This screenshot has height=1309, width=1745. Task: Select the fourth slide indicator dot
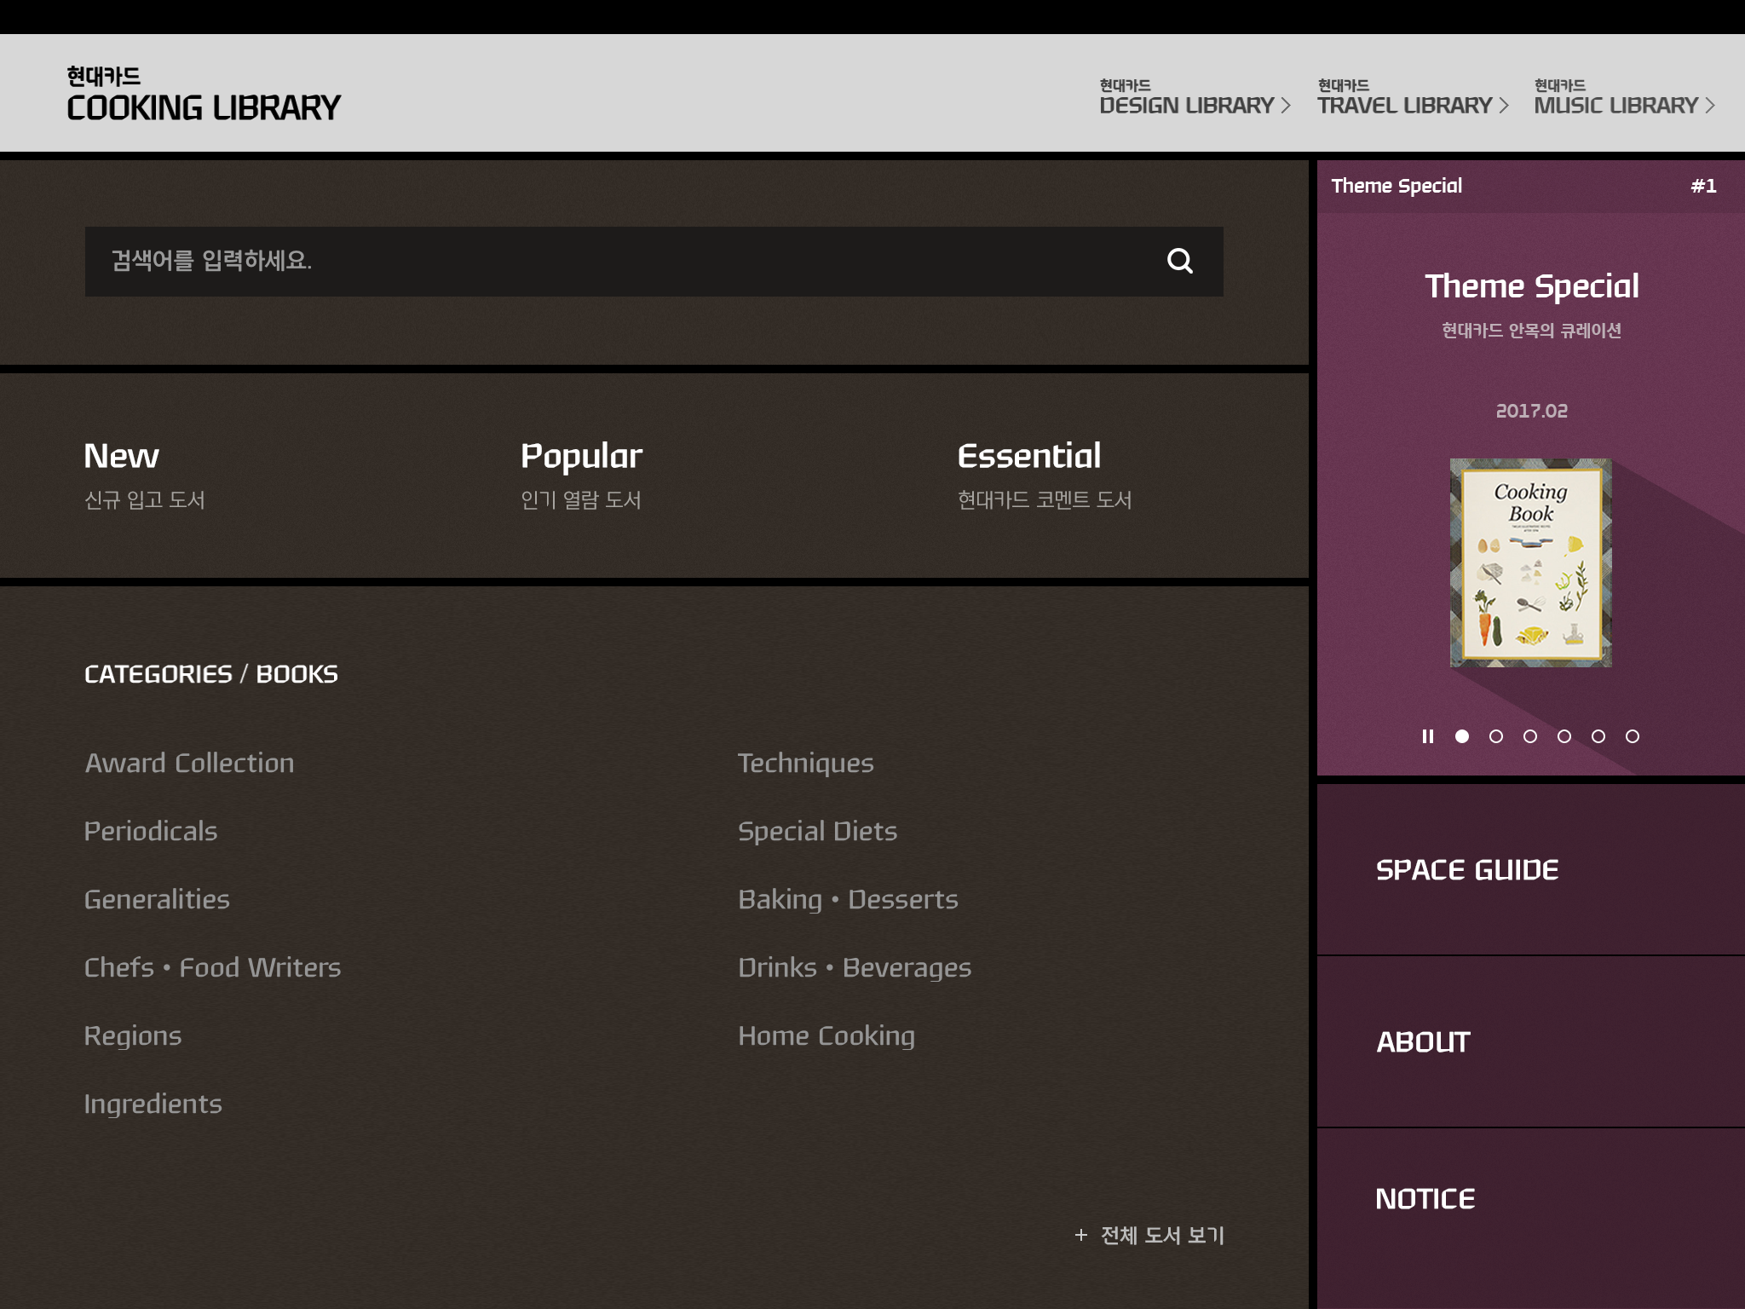[1564, 736]
